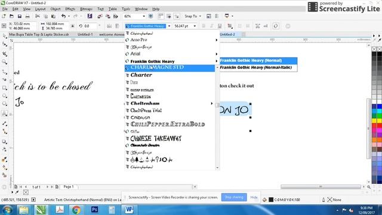The image size is (382, 215).
Task: Click the yellow color swatch in palette
Action: (x=374, y=121)
